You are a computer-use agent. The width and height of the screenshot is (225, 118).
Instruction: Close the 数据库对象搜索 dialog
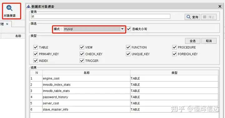(220, 6)
